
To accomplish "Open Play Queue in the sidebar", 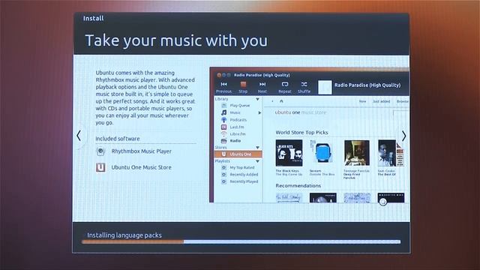I will [240, 106].
